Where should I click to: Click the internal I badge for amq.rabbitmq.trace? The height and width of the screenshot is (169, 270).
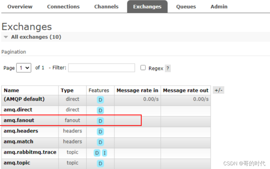coord(105,153)
